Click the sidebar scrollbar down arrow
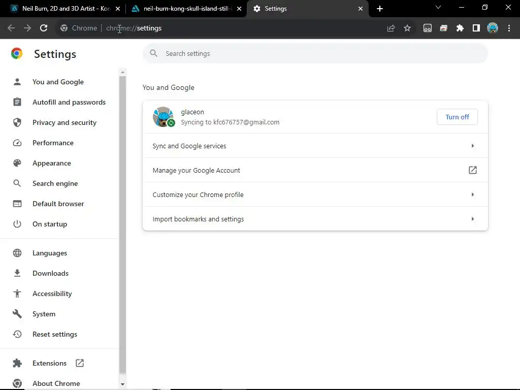This screenshot has width=520, height=390. tap(122, 384)
